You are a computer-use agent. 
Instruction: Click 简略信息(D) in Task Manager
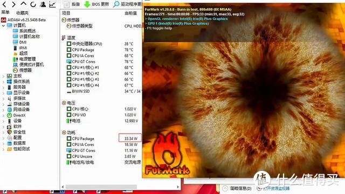point(241,188)
